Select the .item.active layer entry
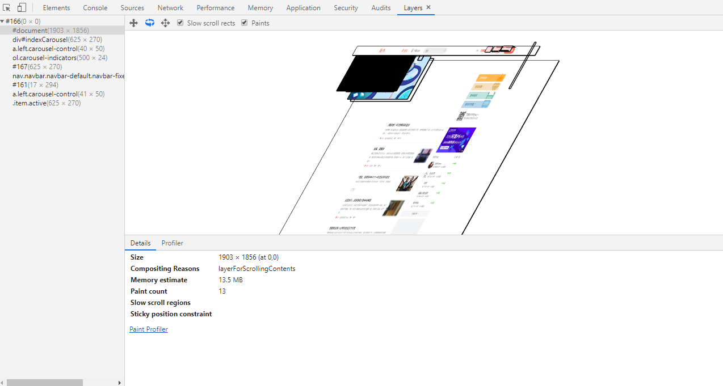This screenshot has height=386, width=723. tap(47, 103)
